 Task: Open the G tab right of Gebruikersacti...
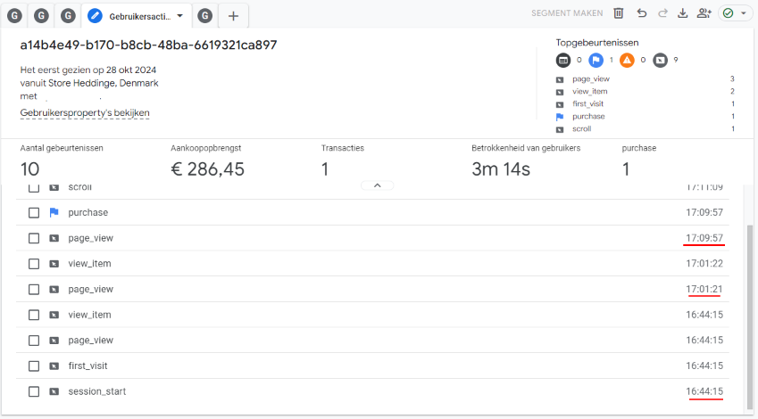(x=205, y=15)
